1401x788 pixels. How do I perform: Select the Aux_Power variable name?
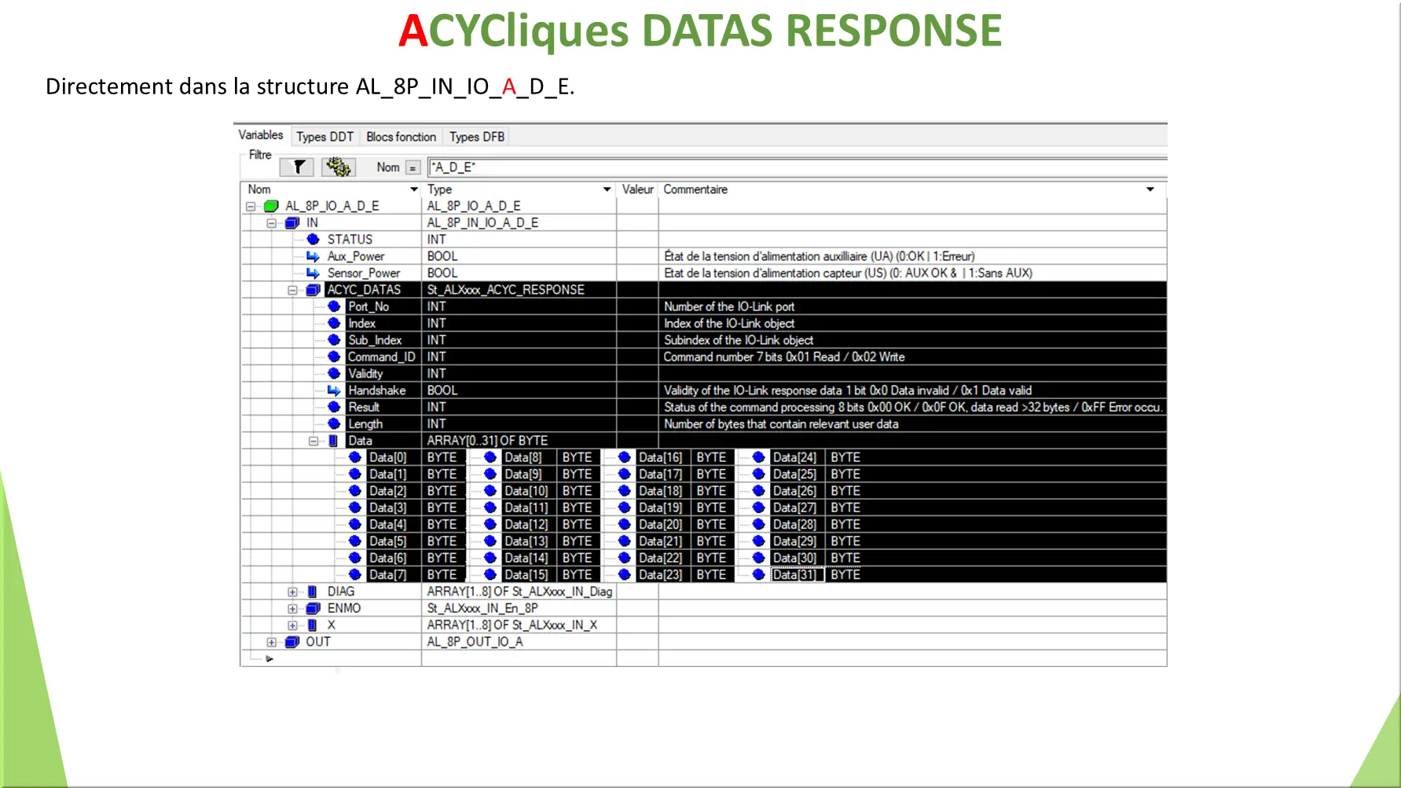356,256
